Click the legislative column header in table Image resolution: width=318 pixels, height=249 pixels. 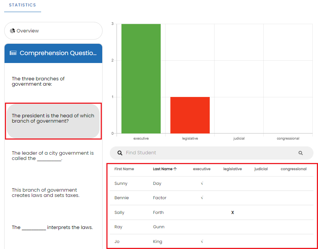(232, 169)
